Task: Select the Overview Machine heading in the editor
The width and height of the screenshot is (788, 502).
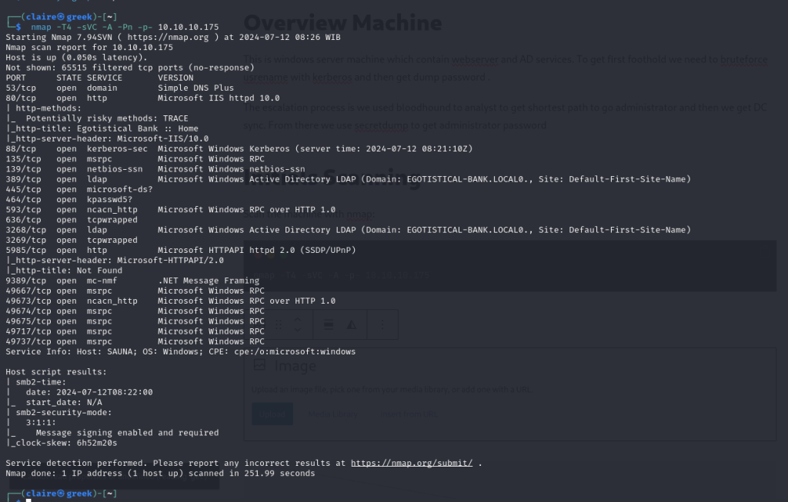Action: [342, 23]
